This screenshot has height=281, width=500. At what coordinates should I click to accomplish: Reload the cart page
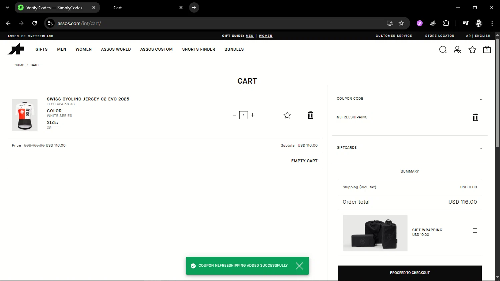pyautogui.click(x=34, y=23)
